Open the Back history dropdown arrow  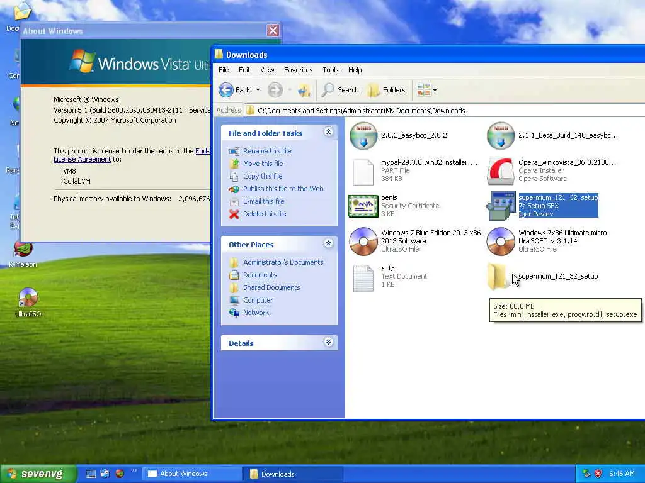[x=258, y=90]
